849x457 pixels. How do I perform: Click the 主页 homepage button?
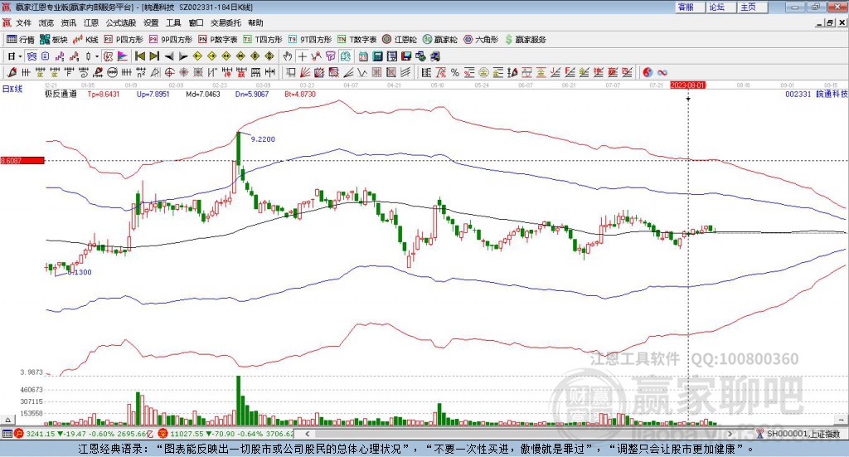point(753,7)
